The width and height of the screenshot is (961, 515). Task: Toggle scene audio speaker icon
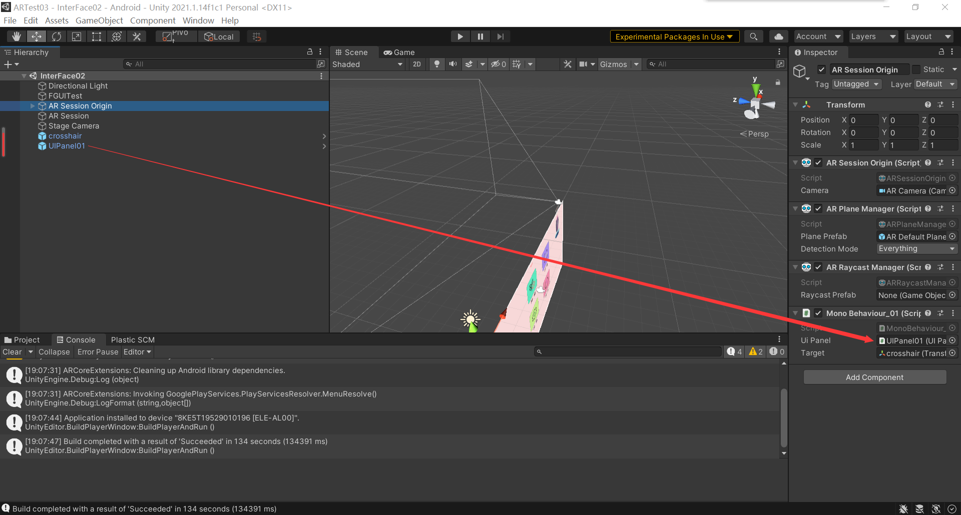pyautogui.click(x=453, y=64)
